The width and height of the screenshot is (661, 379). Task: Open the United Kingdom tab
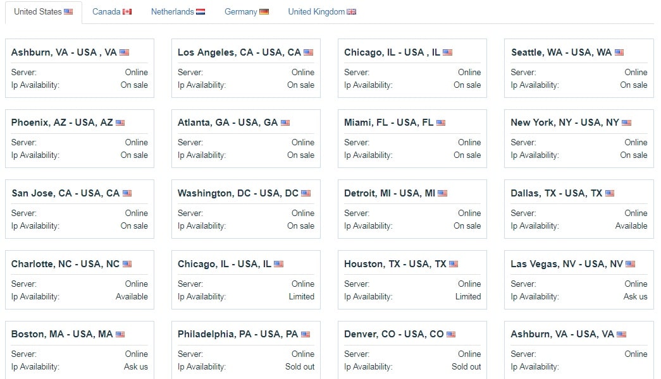click(322, 12)
